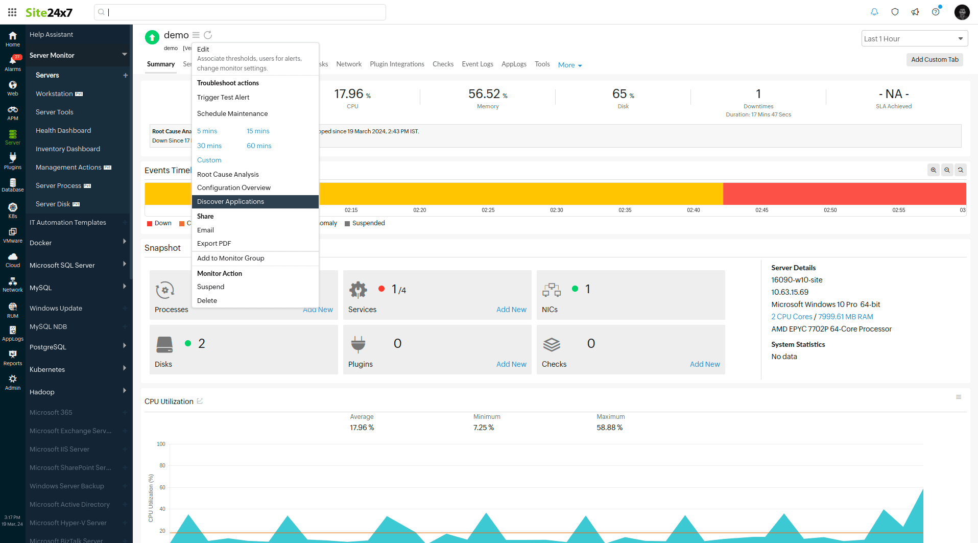978x543 pixels.
Task: Click the notification bell icon
Action: tap(874, 12)
